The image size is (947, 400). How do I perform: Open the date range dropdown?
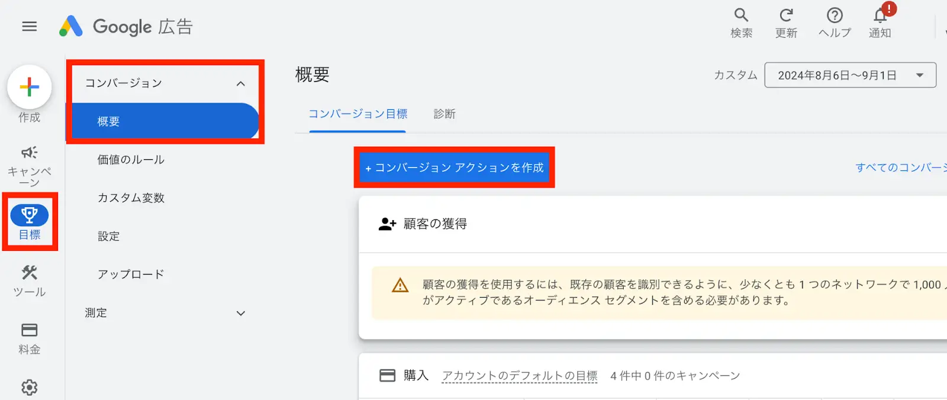coord(850,75)
